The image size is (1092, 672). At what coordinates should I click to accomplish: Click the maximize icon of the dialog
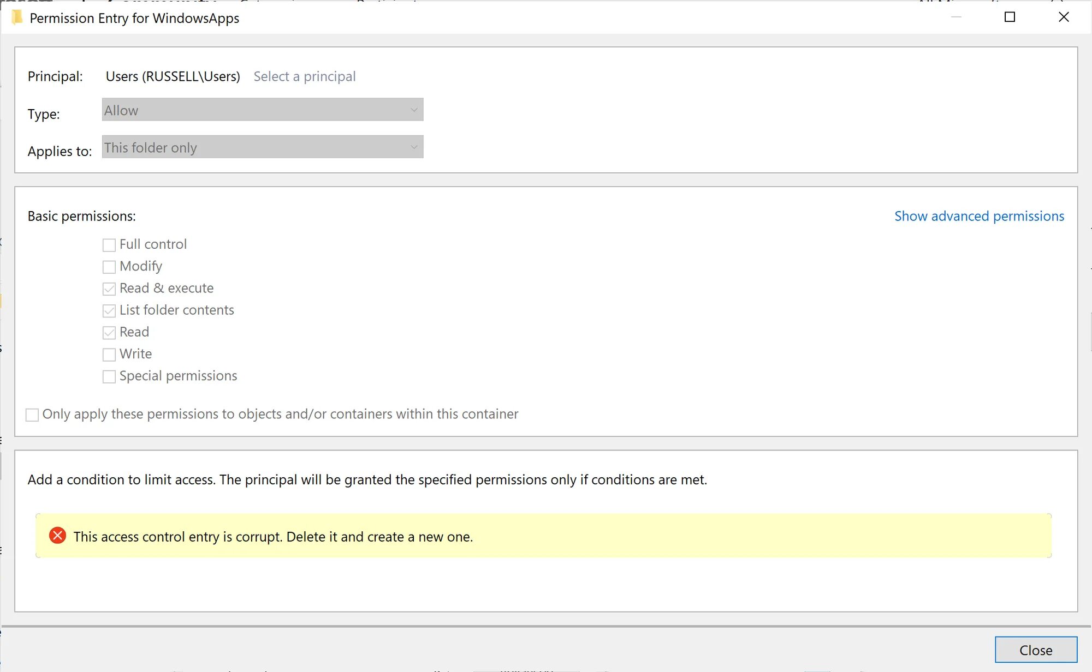pyautogui.click(x=1008, y=17)
